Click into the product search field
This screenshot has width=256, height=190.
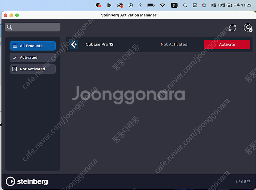pos(33,27)
